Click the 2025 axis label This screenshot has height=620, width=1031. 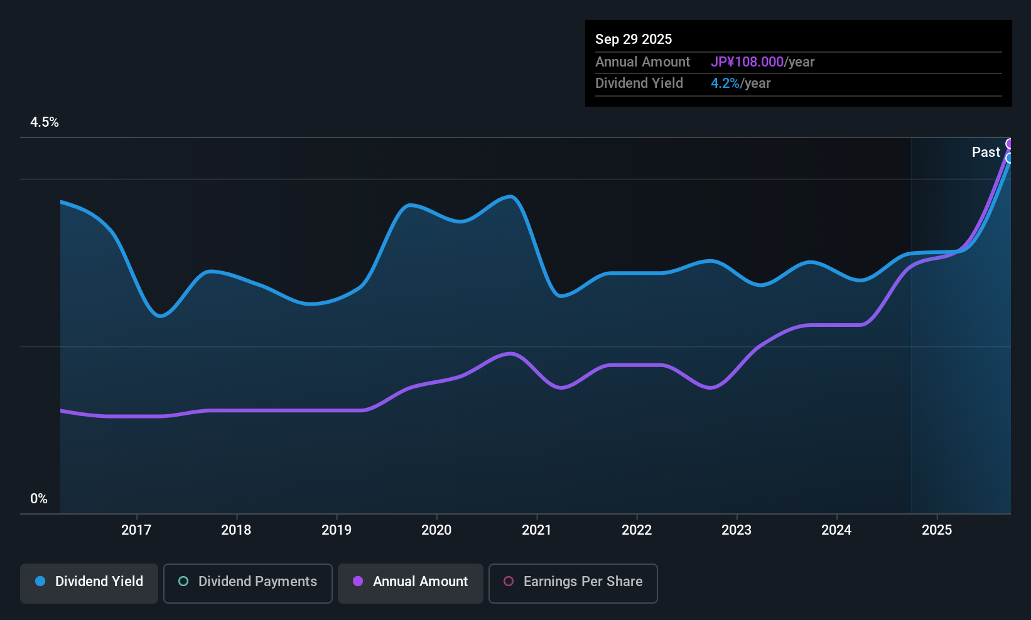(x=937, y=530)
